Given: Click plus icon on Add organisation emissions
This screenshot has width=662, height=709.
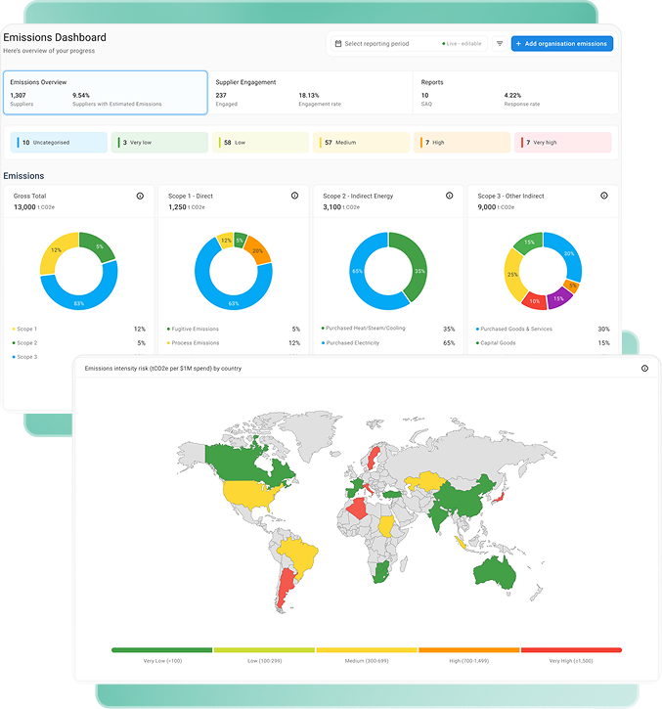Looking at the screenshot, I should pos(518,44).
